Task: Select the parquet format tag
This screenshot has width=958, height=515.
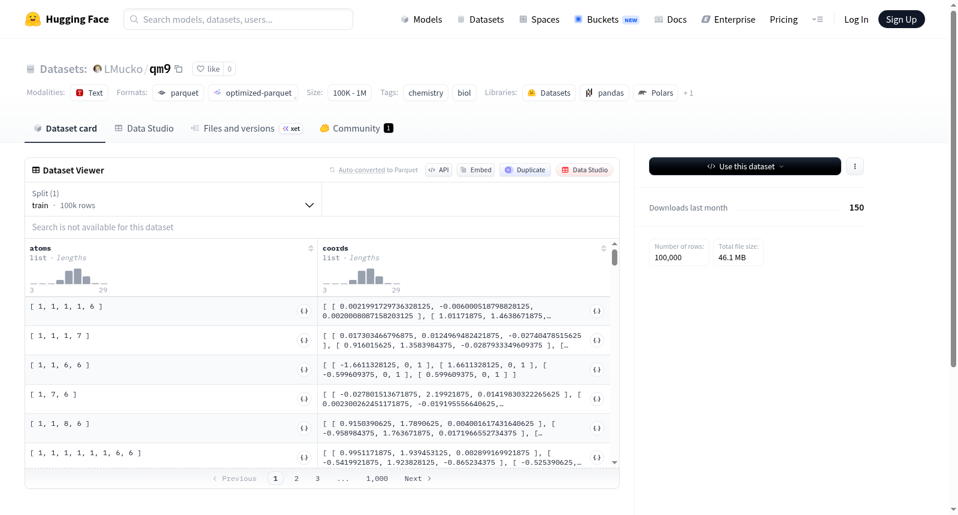Action: 178,93
